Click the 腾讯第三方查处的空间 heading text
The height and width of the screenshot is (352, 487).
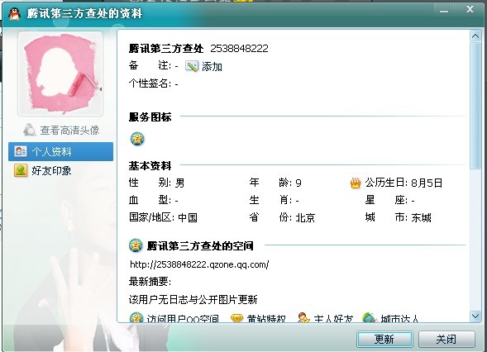200,246
